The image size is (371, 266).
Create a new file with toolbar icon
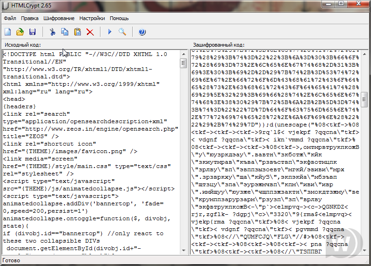(7, 32)
